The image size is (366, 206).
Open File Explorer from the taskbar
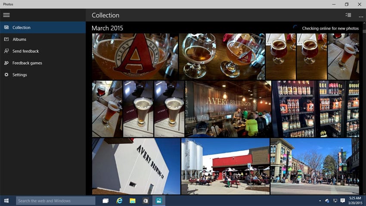coord(133,201)
